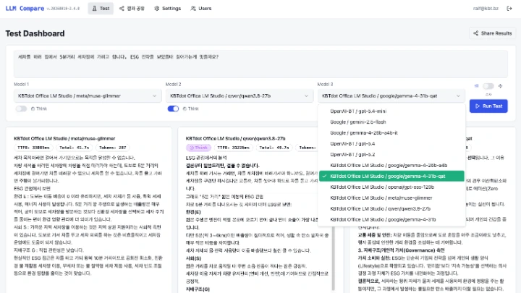Click the 'Tokens: 287' badge
Screen dimensions: 521x293
(x=113, y=148)
